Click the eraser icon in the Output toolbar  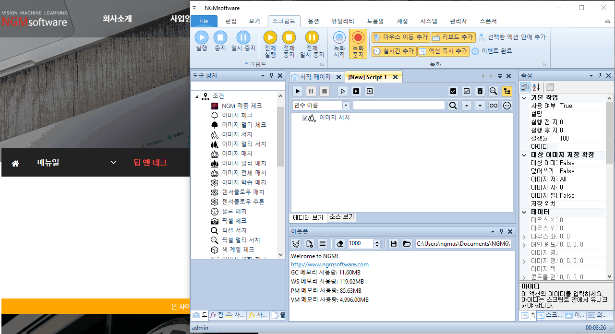coord(340,244)
